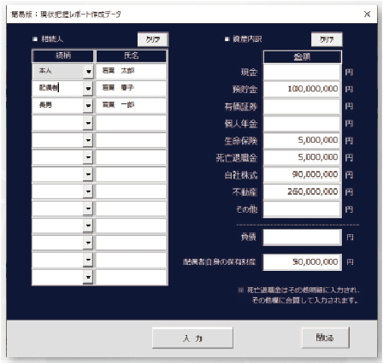Close the dialog with the X button
Screen dimensions: 383x364
point(367,15)
